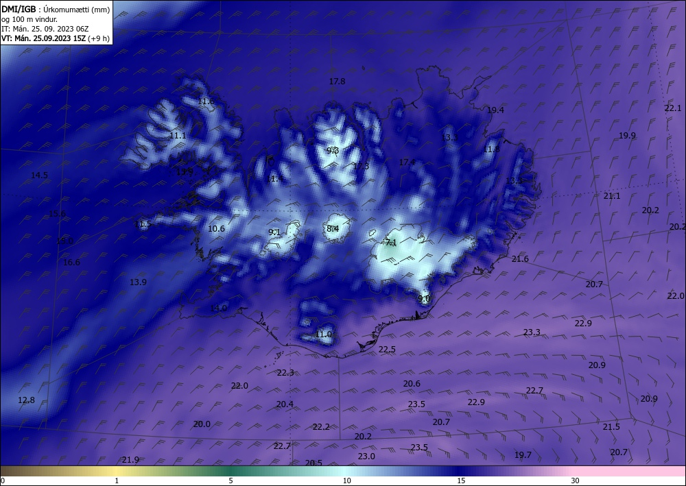Click the legend tick label 10
This screenshot has height=486, width=686.
pyautogui.click(x=346, y=481)
